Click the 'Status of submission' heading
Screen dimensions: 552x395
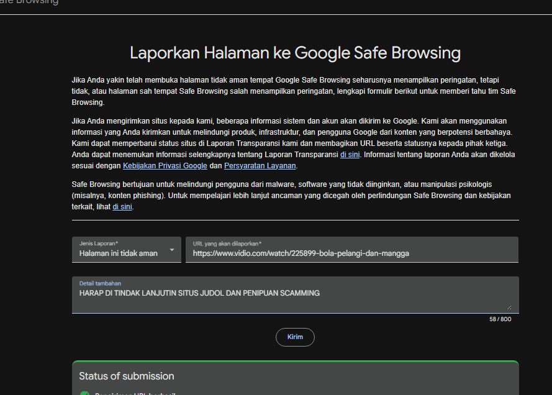point(127,376)
